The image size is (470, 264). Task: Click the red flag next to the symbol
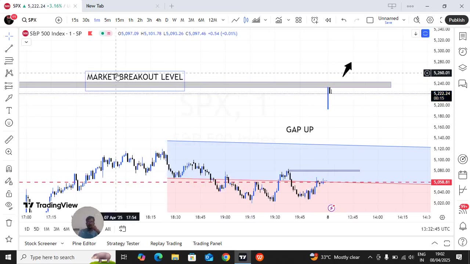coord(90,33)
